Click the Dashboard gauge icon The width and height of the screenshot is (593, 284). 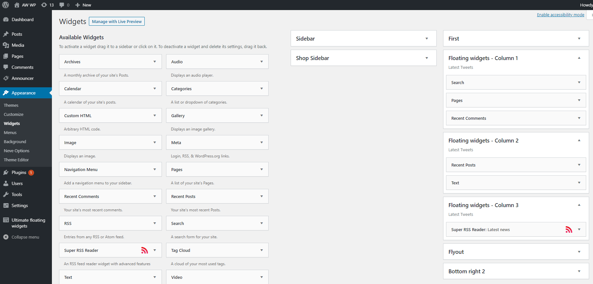(x=6, y=19)
